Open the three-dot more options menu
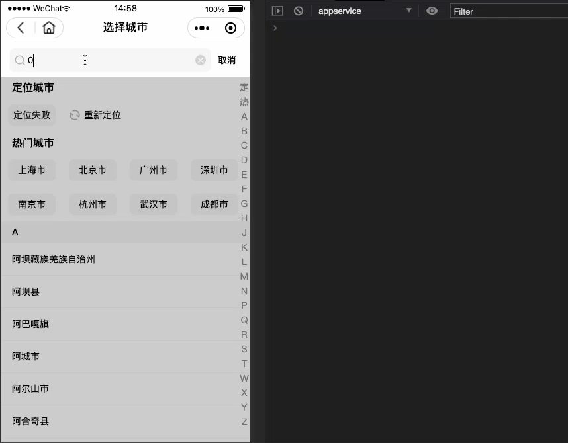This screenshot has height=443, width=568. 201,28
